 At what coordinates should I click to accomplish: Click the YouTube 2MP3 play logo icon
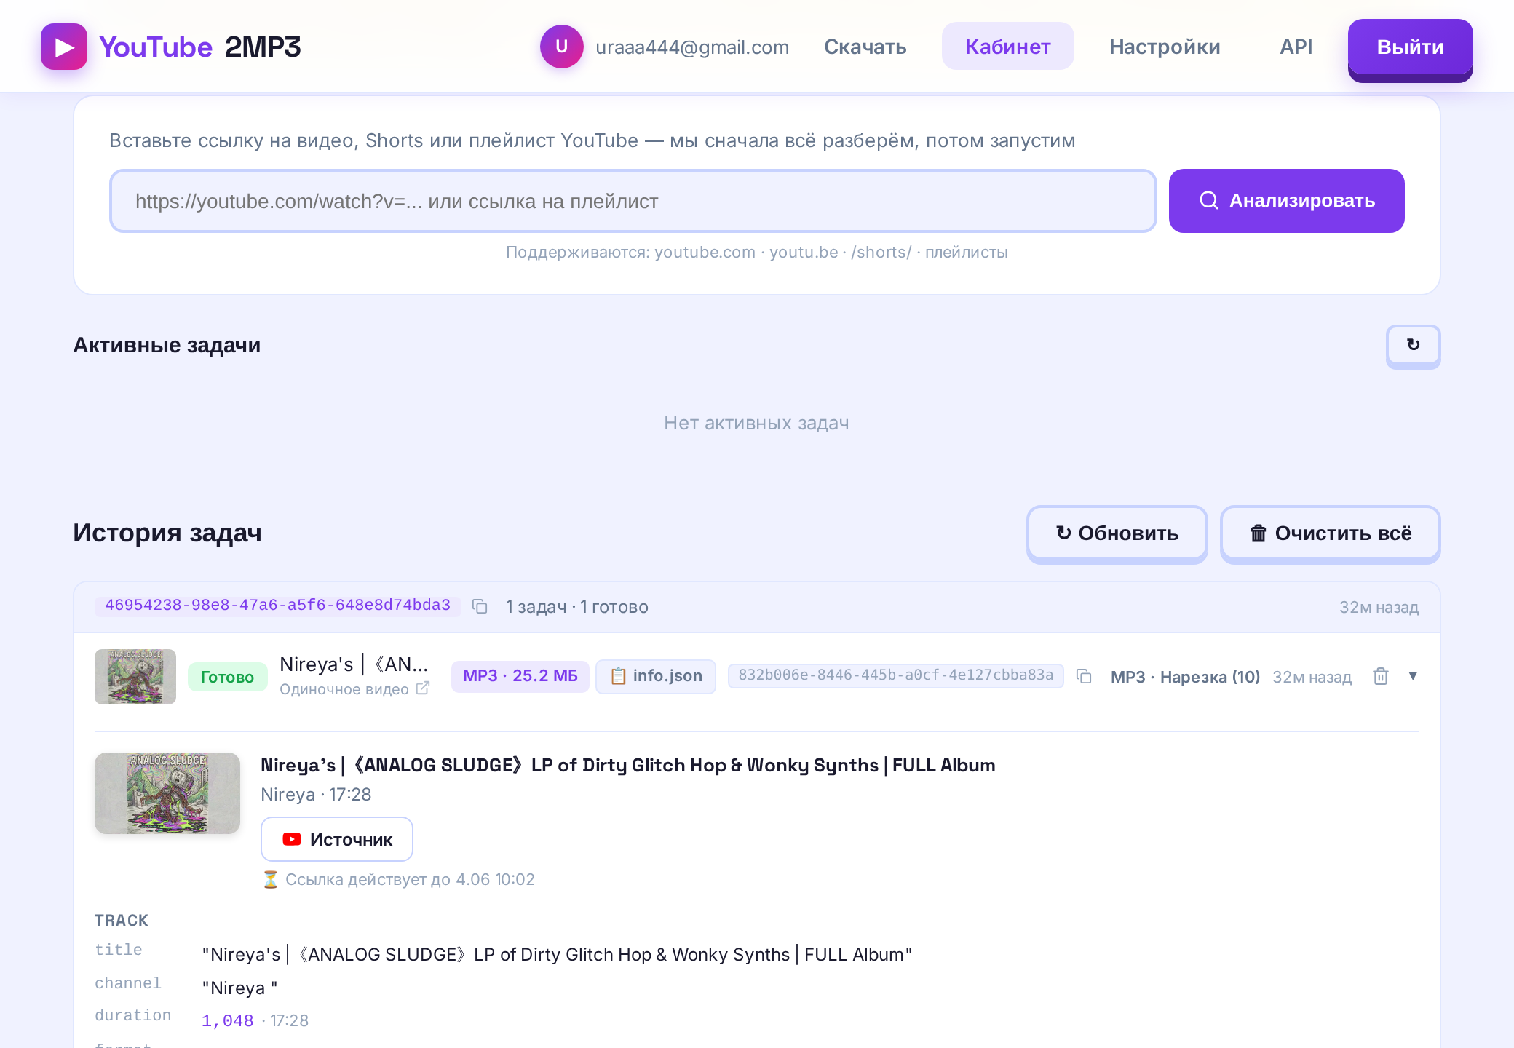point(64,47)
